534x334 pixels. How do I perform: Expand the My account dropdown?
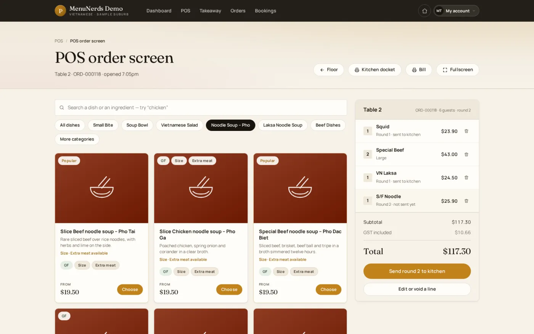[457, 11]
